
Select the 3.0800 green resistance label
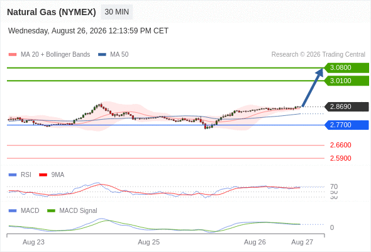[346, 67]
